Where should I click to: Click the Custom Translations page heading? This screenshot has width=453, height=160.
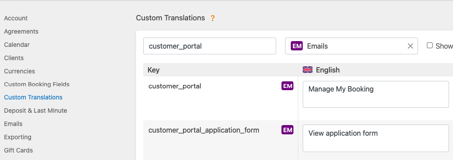(x=171, y=18)
